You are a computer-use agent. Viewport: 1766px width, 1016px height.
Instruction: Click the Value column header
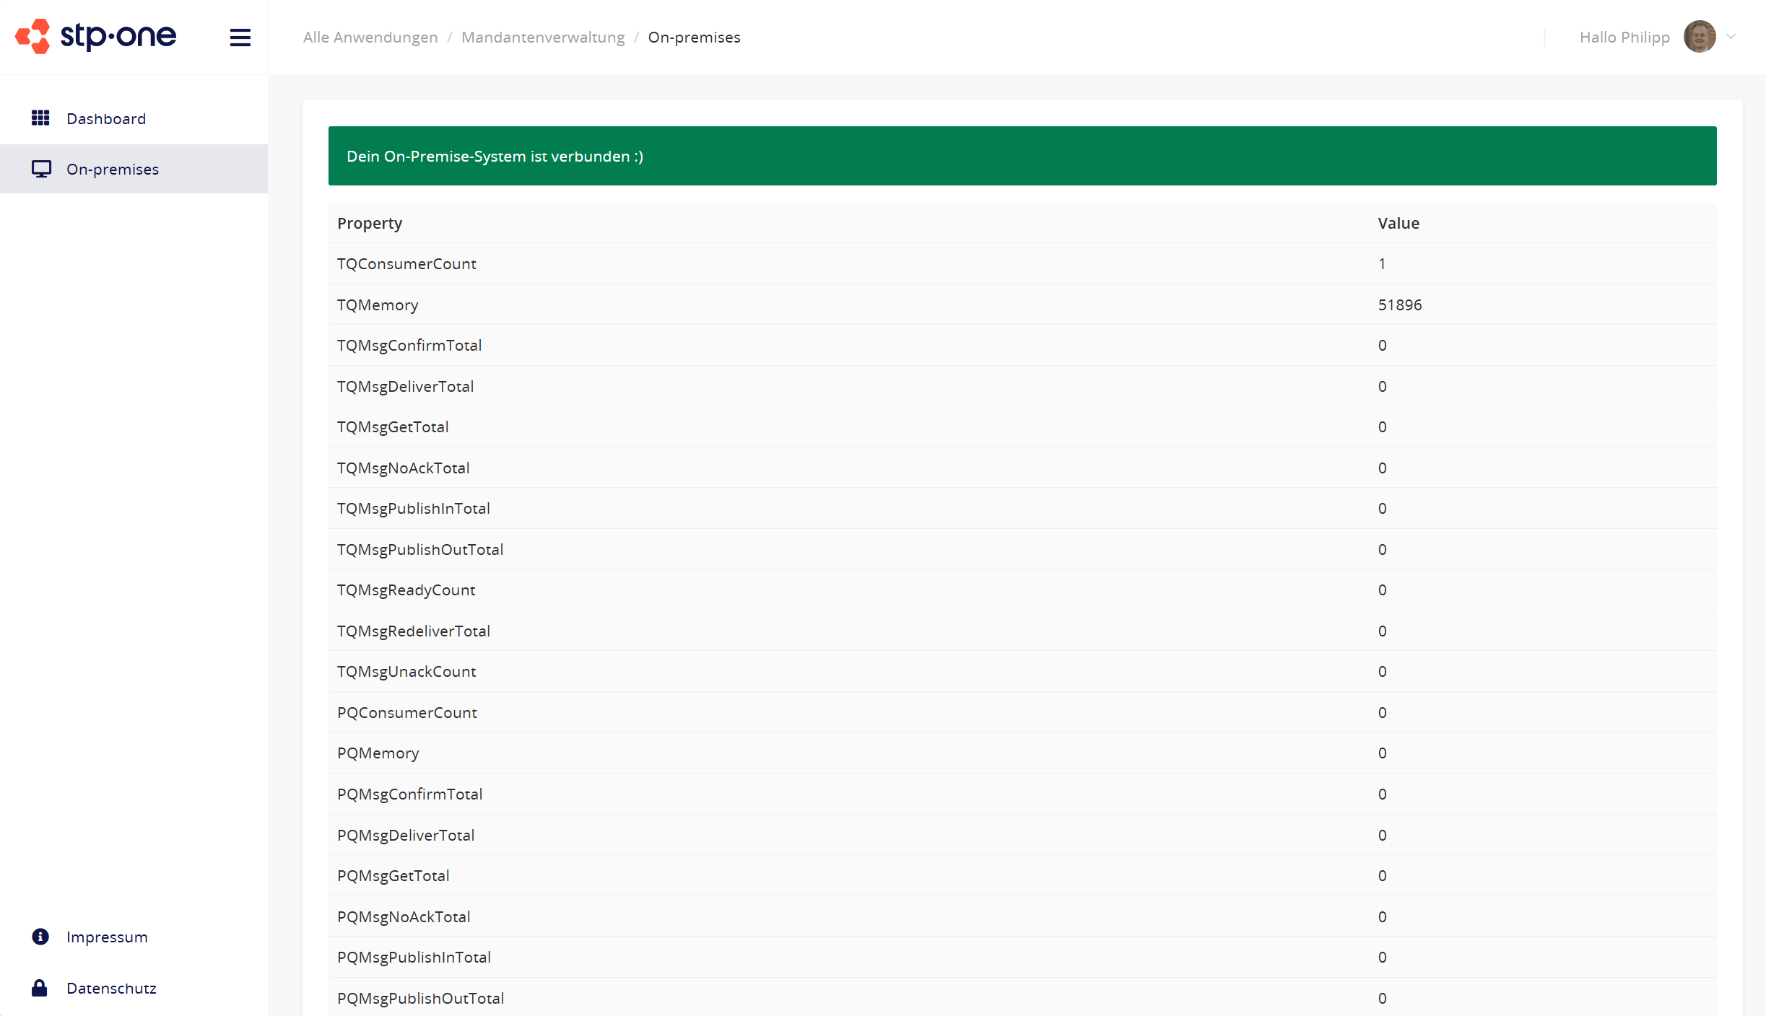click(1399, 223)
